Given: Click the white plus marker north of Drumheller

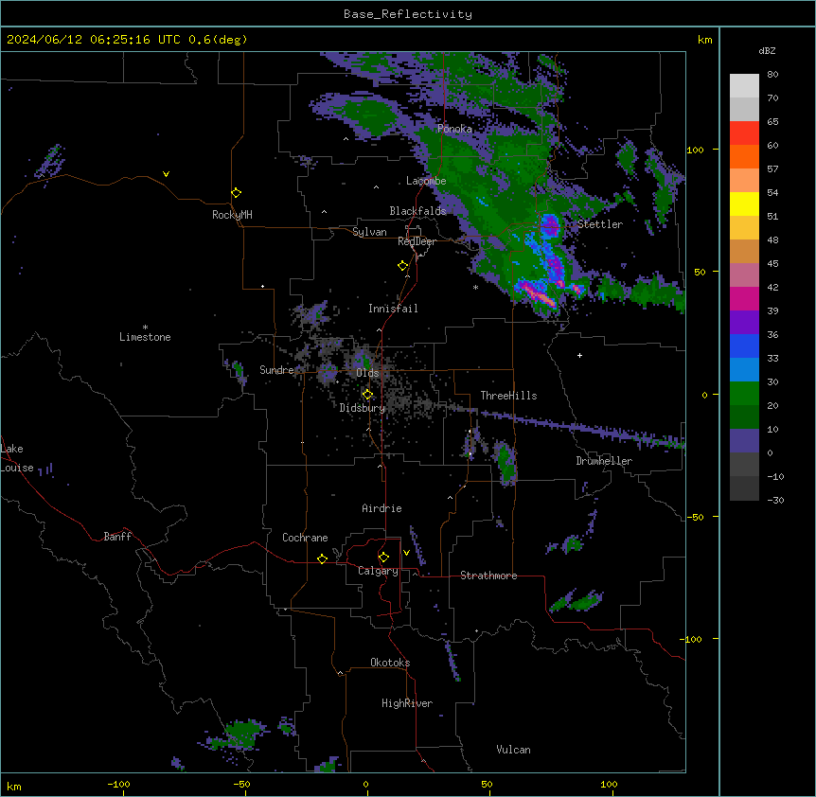Looking at the screenshot, I should pyautogui.click(x=579, y=355).
